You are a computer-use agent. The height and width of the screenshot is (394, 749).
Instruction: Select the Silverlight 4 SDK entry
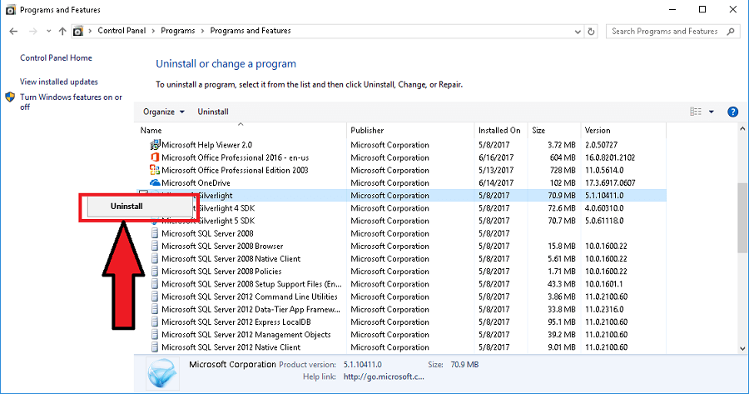point(401,208)
